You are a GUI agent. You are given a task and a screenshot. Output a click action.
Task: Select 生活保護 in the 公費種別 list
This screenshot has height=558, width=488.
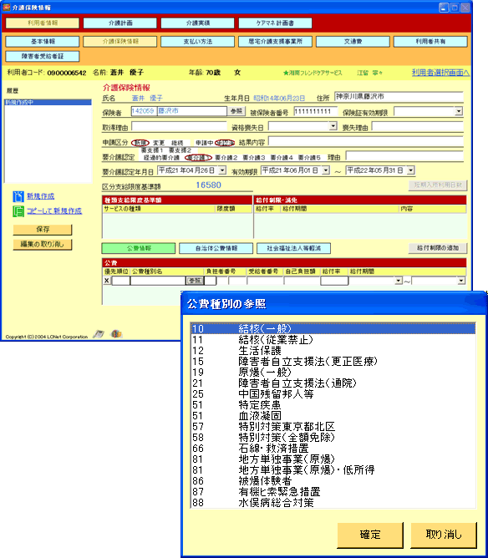point(333,351)
